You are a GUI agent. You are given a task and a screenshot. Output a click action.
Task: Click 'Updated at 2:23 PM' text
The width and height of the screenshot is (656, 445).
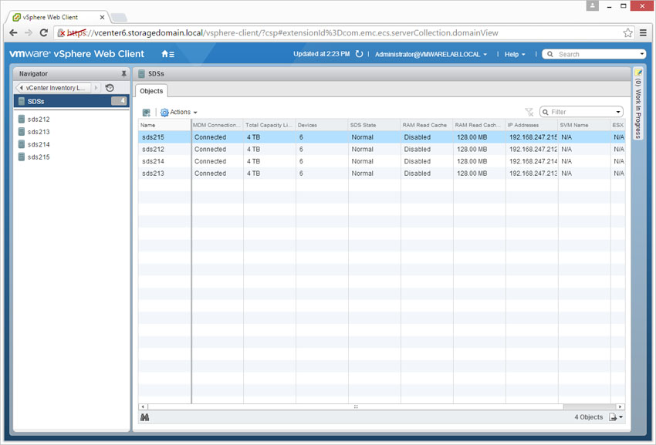pos(321,54)
